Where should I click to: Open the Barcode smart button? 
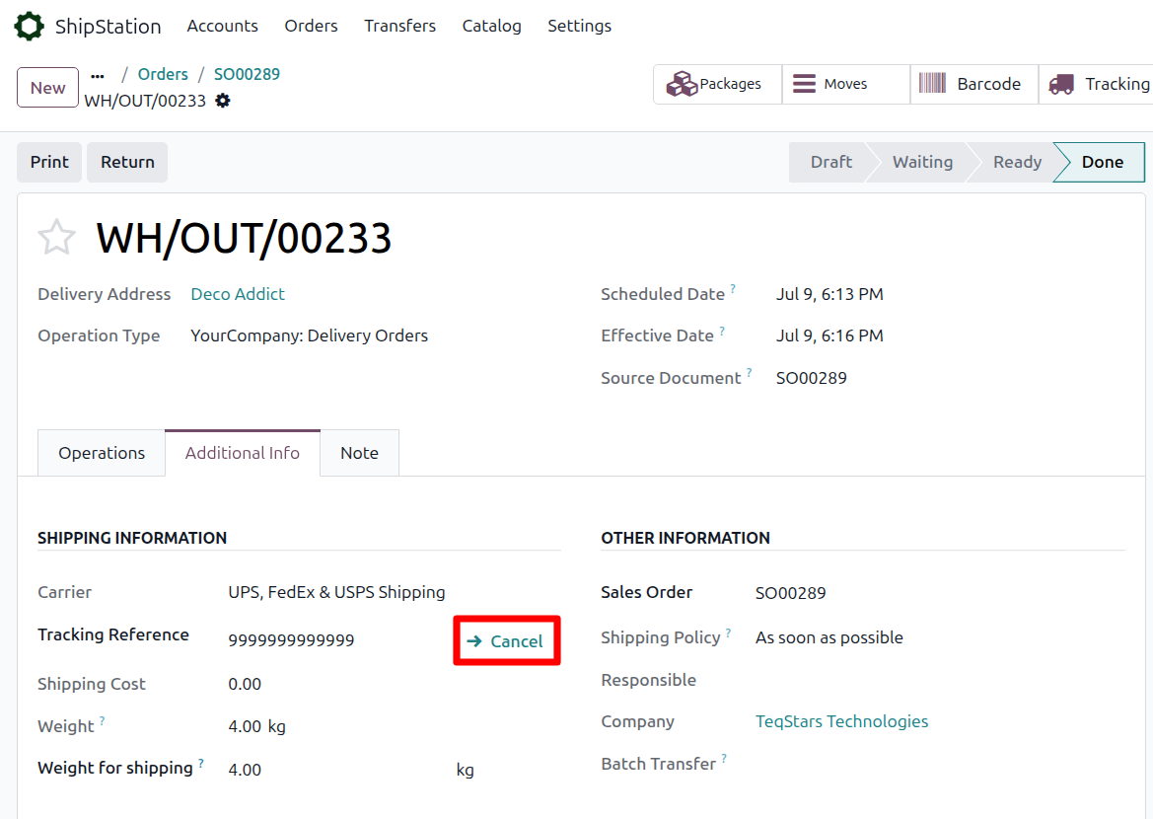(x=973, y=84)
